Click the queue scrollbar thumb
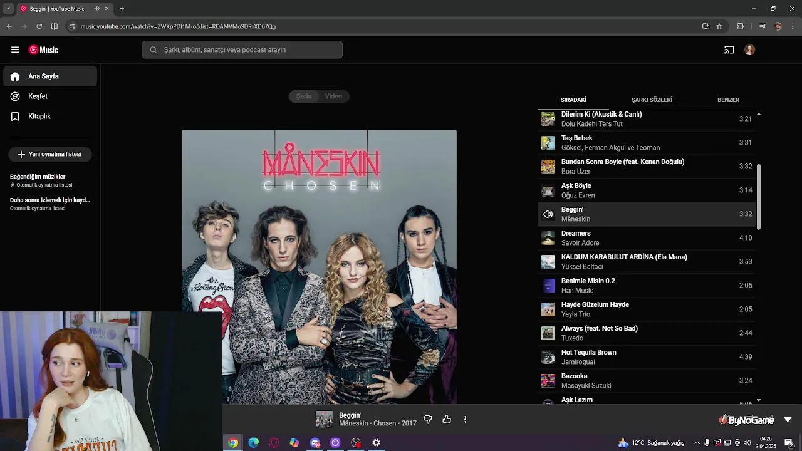The width and height of the screenshot is (802, 451). click(x=759, y=197)
